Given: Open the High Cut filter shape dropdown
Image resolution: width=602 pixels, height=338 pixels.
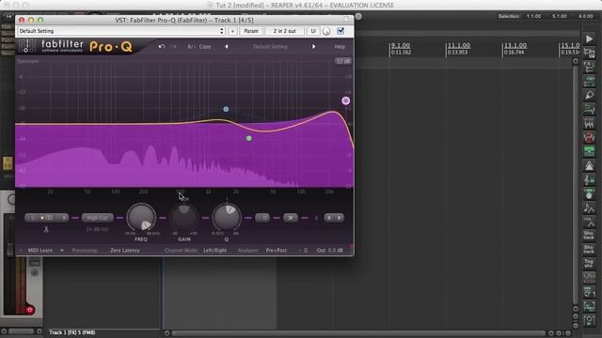Looking at the screenshot, I should [98, 218].
